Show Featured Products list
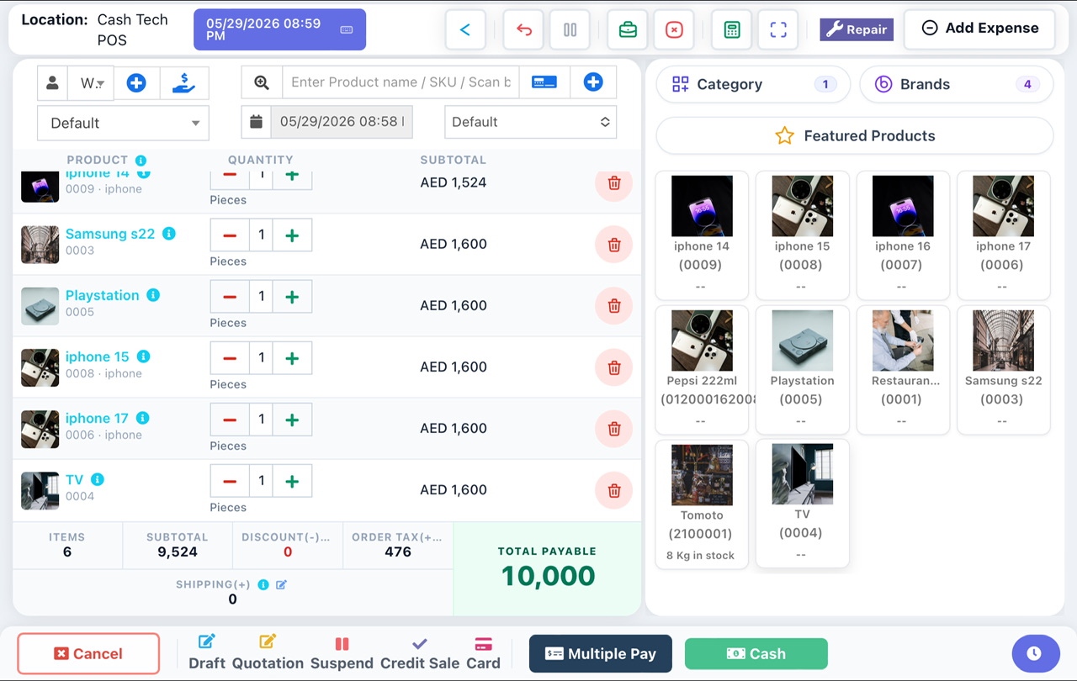 click(x=855, y=135)
